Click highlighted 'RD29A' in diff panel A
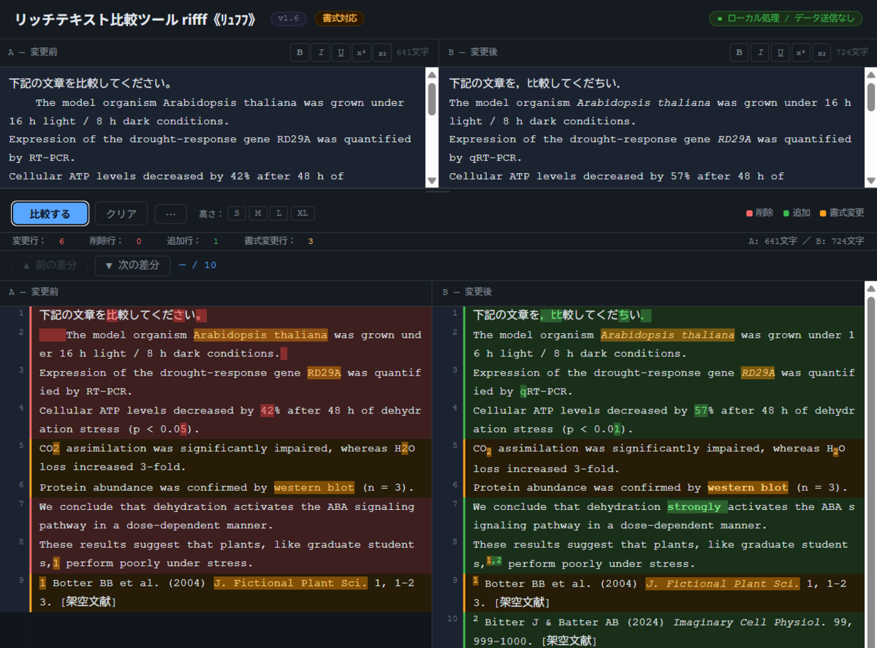This screenshot has width=877, height=648. [324, 373]
